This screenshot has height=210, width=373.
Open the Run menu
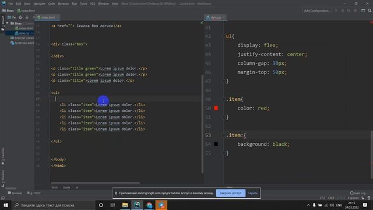pos(75,4)
